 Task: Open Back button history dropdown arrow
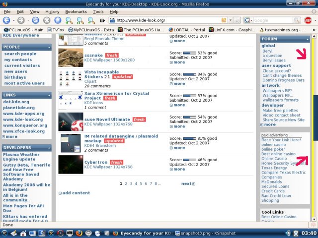(13, 20)
